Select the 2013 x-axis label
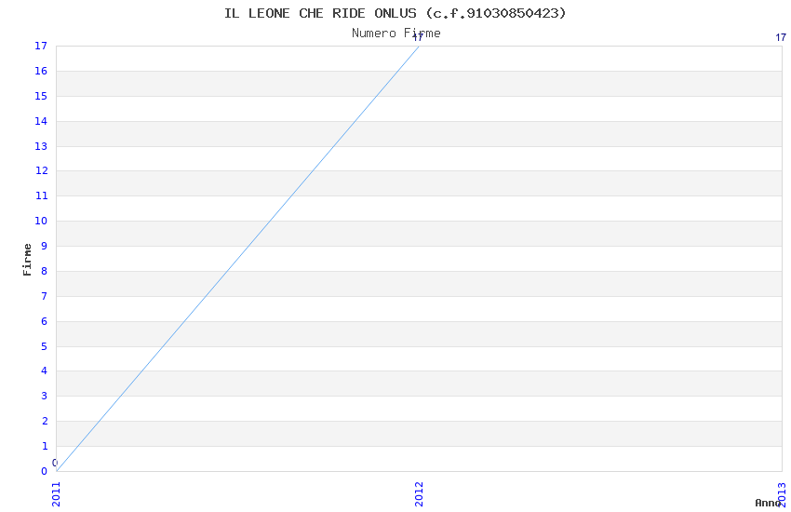The height and width of the screenshot is (512, 791). (782, 494)
